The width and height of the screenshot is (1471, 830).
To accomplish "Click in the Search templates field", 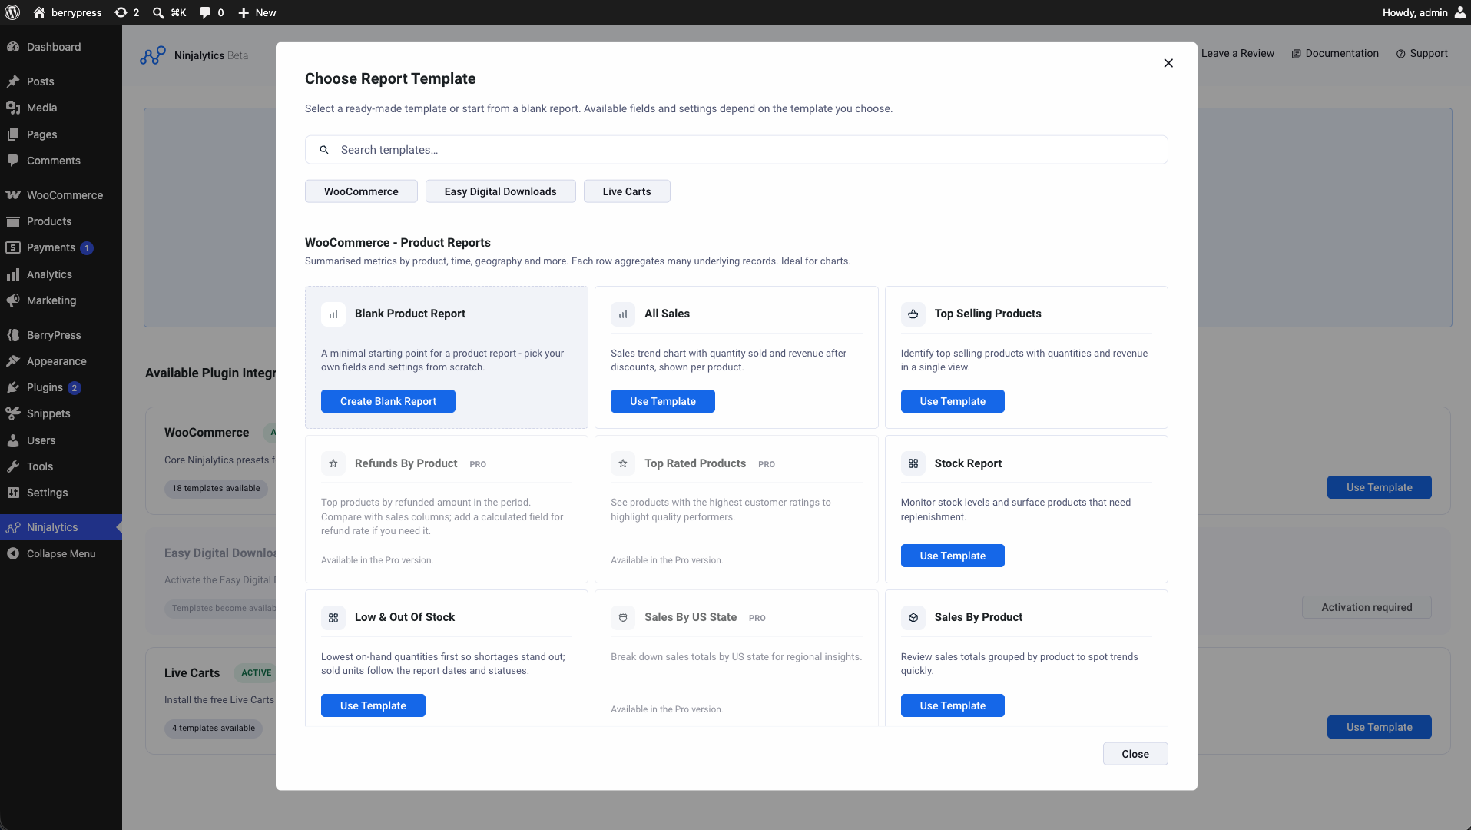I will 737,150.
